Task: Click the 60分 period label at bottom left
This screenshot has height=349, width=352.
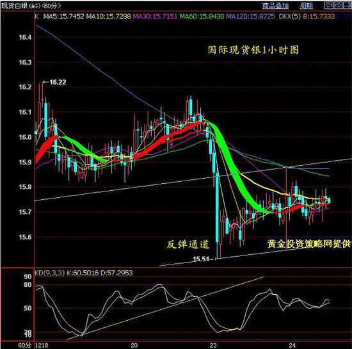Action: [x=24, y=345]
